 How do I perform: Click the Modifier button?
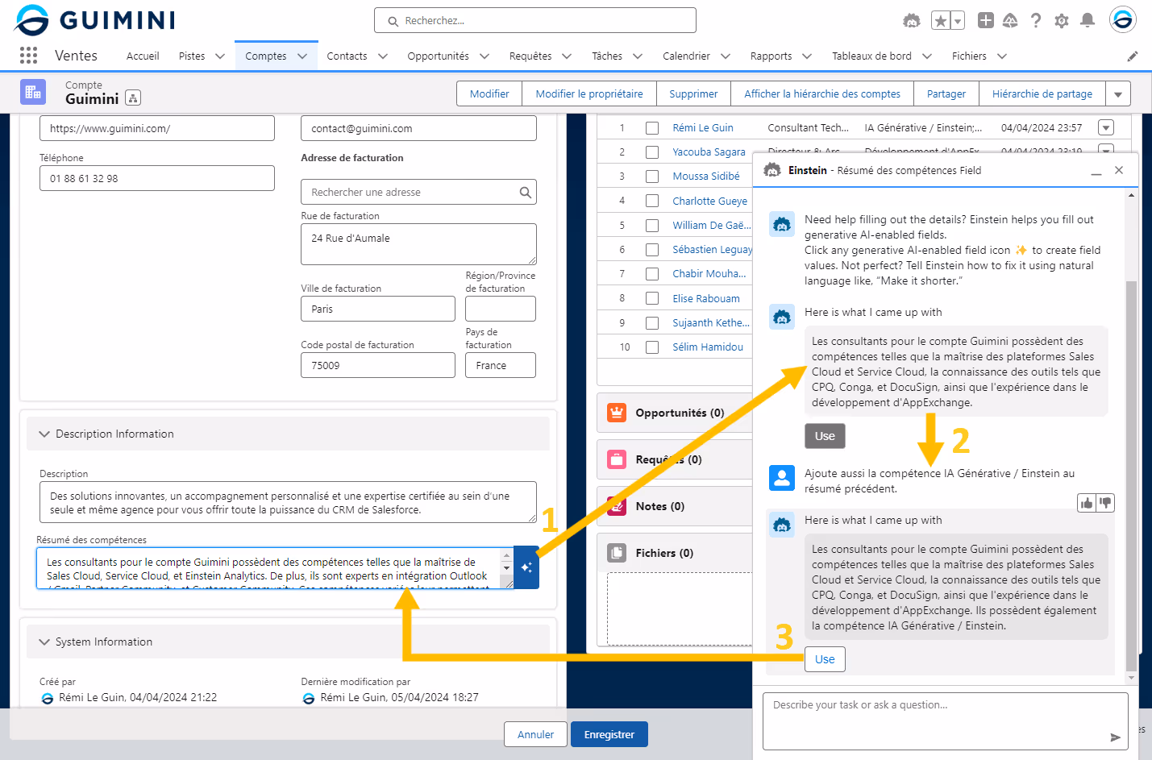(x=489, y=94)
